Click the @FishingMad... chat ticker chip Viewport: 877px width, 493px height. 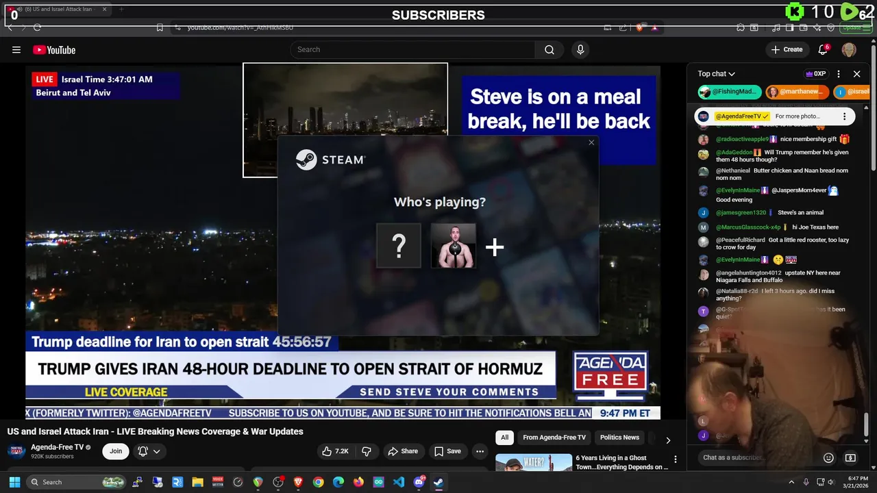(730, 92)
